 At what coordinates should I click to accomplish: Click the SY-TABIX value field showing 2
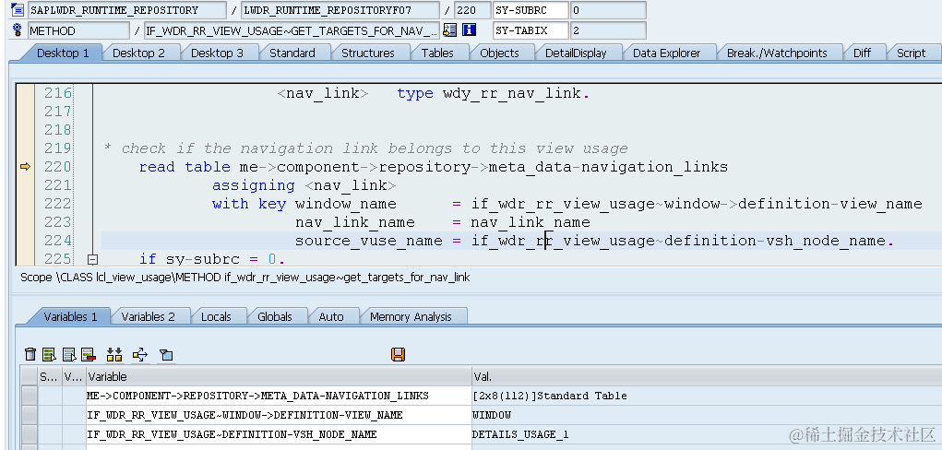tap(608, 30)
